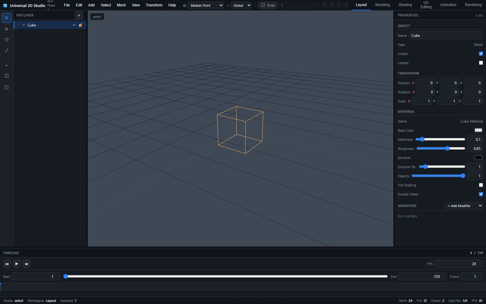Click the frame grid icon in left toolbar
The width and height of the screenshot is (486, 304).
7,76
